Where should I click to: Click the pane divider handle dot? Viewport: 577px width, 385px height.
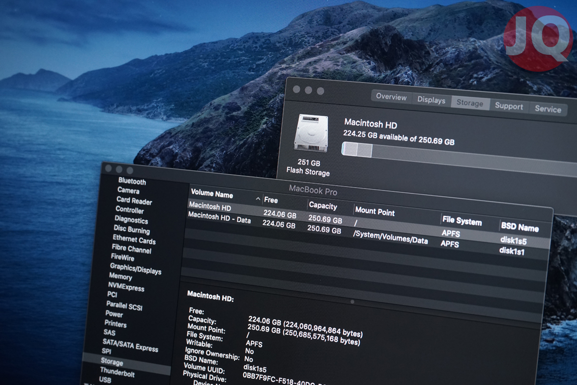tap(352, 302)
